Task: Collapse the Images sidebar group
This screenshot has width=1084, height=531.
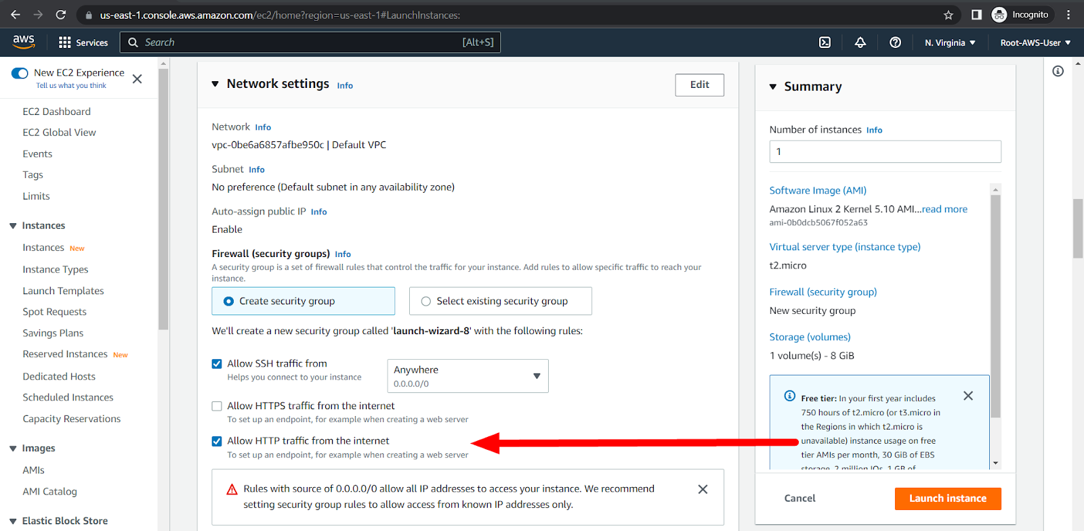Action: [x=13, y=448]
